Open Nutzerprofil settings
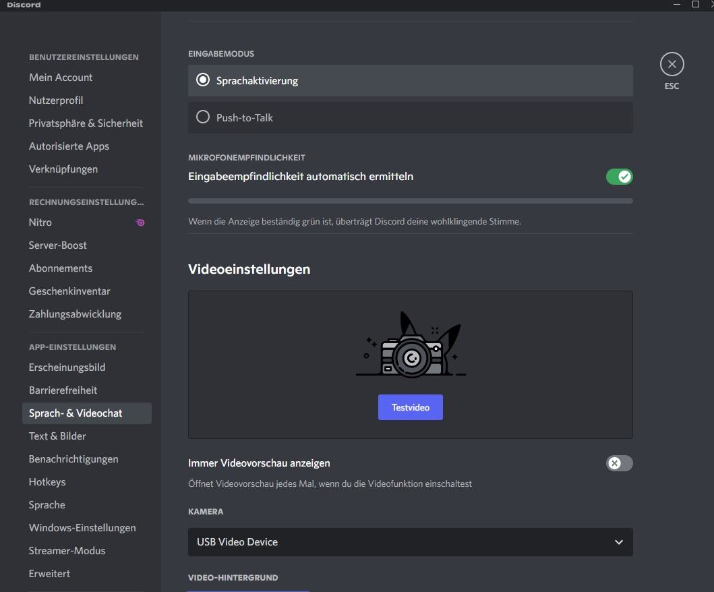 point(87,100)
